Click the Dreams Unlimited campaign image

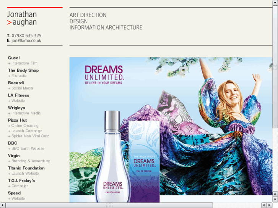coord(171,130)
